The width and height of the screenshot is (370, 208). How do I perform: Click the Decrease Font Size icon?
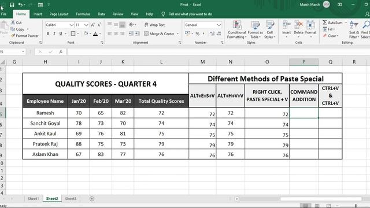pos(99,25)
